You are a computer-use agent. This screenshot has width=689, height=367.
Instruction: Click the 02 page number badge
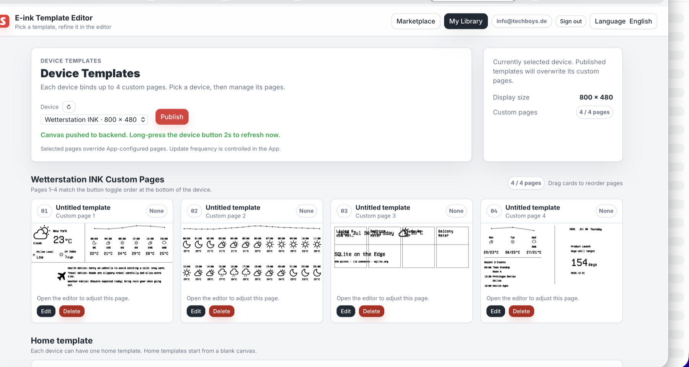[x=194, y=211]
